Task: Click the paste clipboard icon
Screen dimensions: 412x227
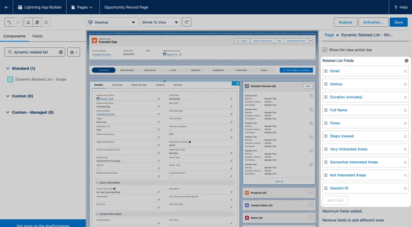Action: (46, 22)
